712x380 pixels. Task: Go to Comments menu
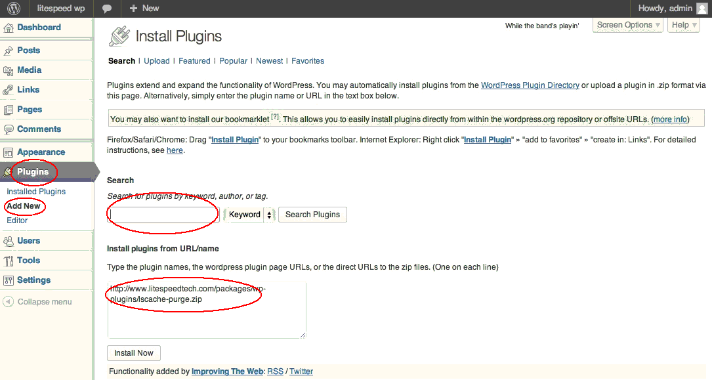39,129
